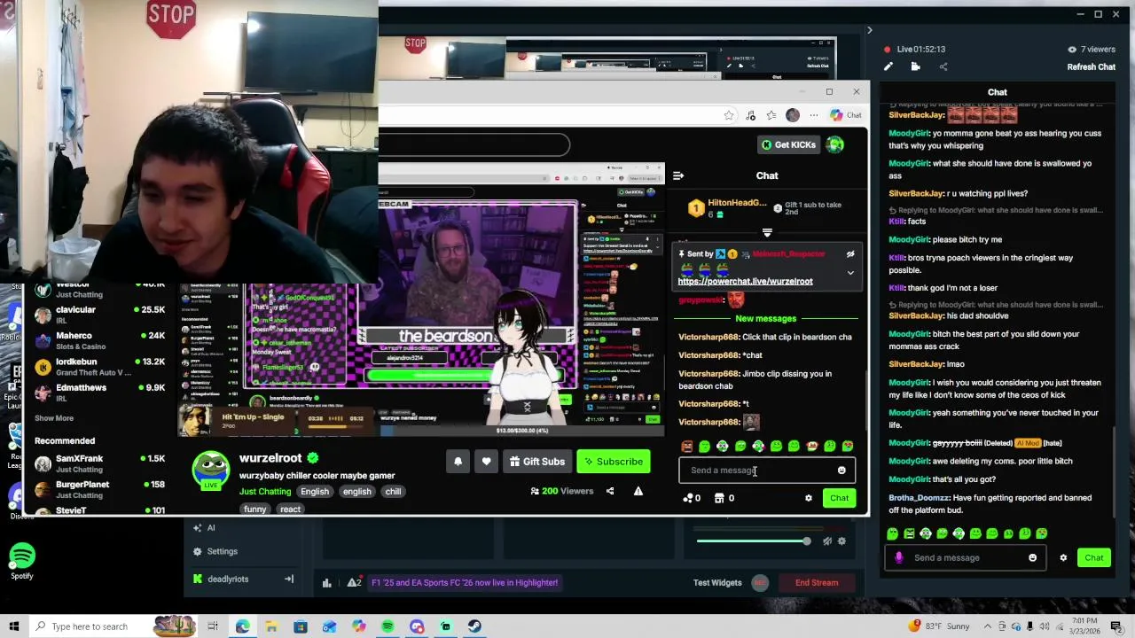This screenshot has width=1135, height=638.
Task: Select the Chat tab header in right panel
Action: click(x=998, y=92)
